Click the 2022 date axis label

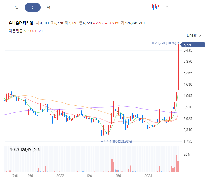[x=60, y=176]
